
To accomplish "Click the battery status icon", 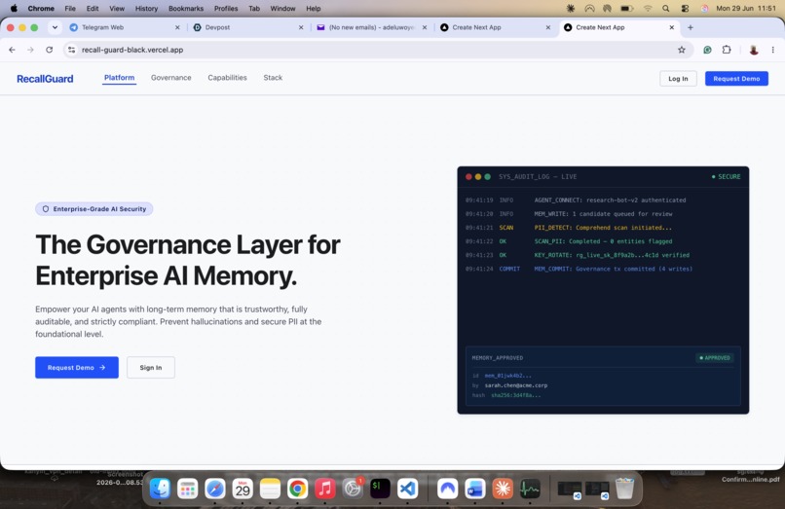I will click(x=627, y=9).
